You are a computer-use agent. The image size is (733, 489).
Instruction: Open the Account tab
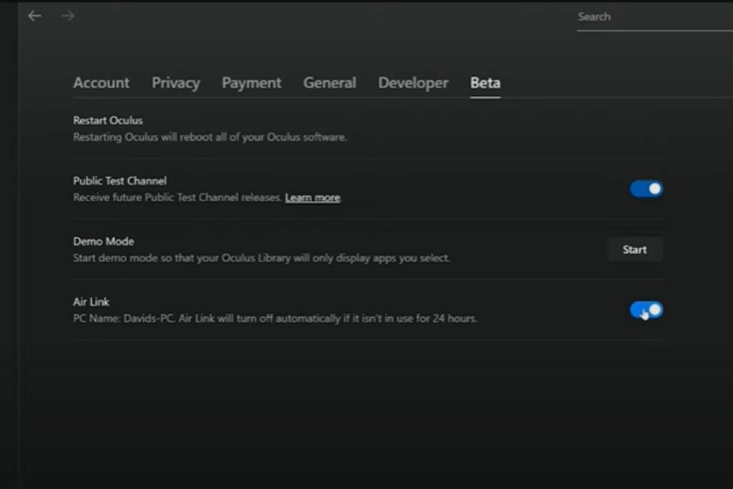(x=102, y=83)
